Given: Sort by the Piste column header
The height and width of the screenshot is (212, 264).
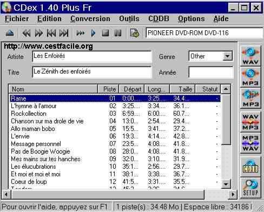Looking at the screenshot, I should pos(108,89).
